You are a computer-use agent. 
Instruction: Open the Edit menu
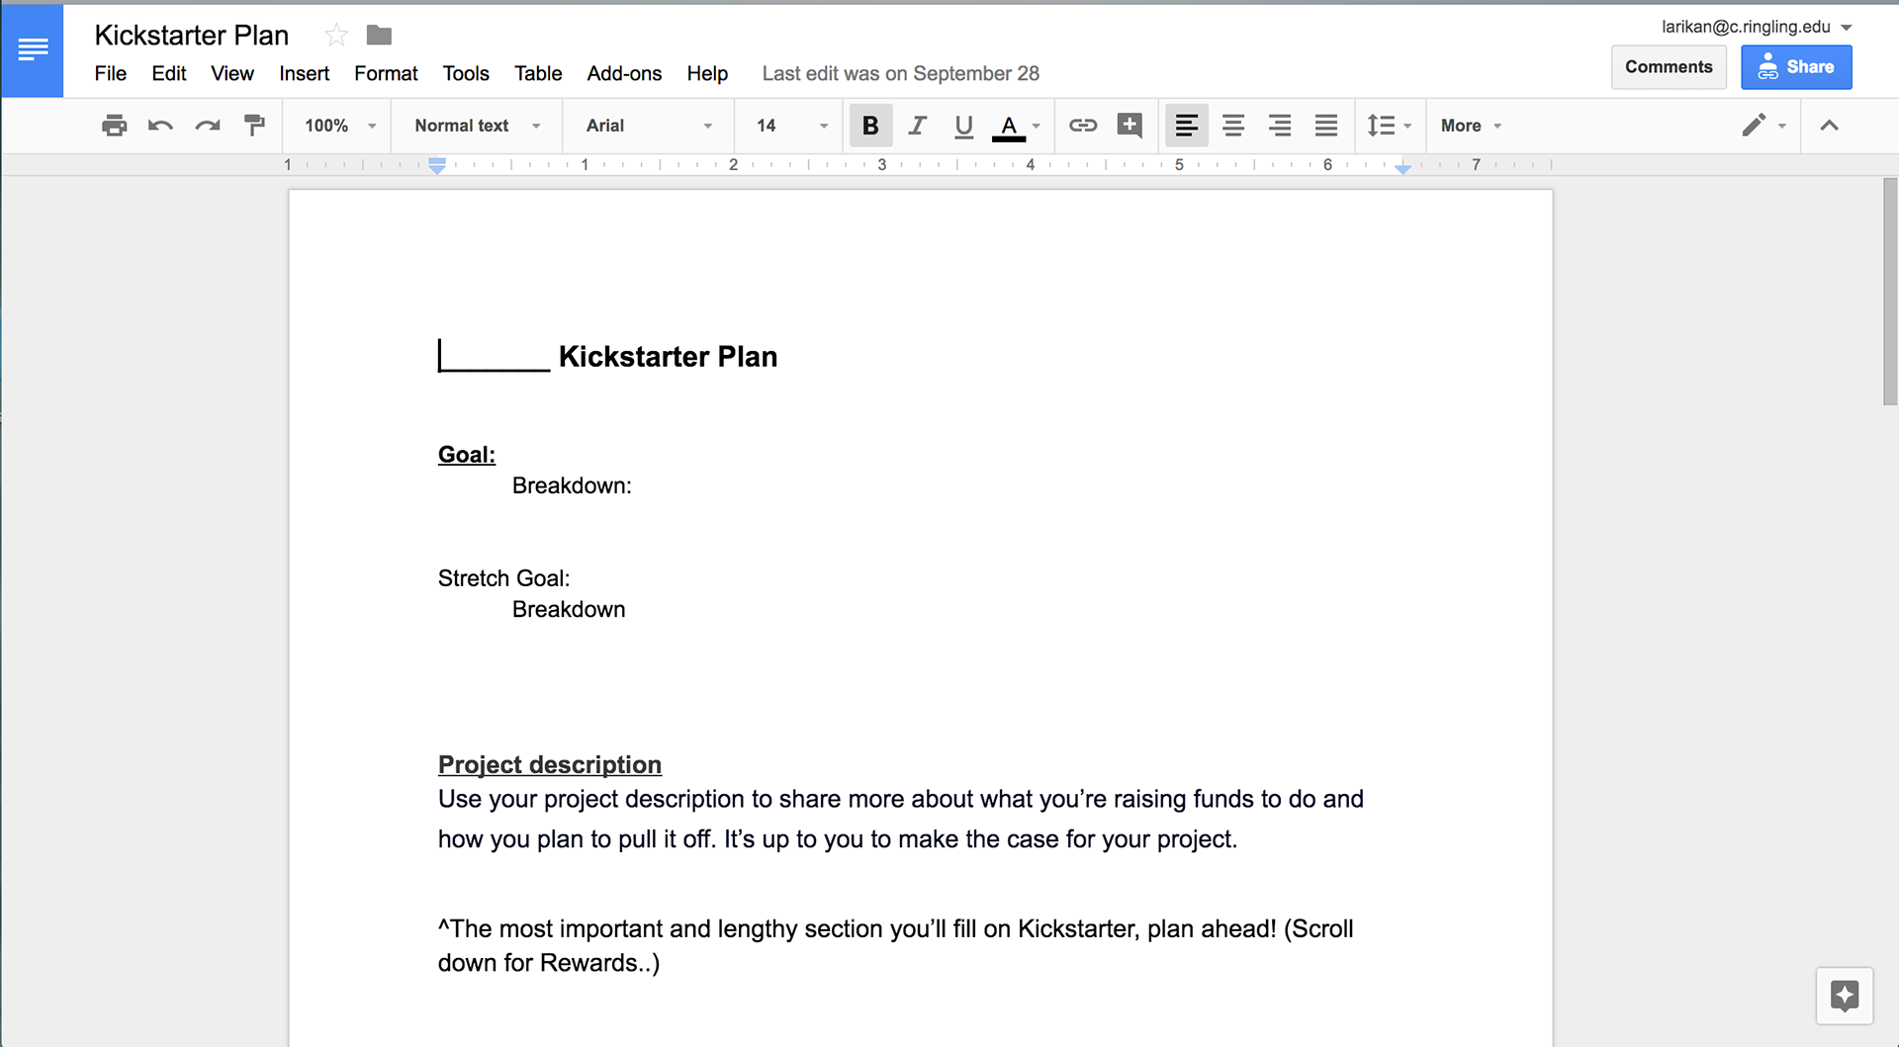pyautogui.click(x=169, y=73)
